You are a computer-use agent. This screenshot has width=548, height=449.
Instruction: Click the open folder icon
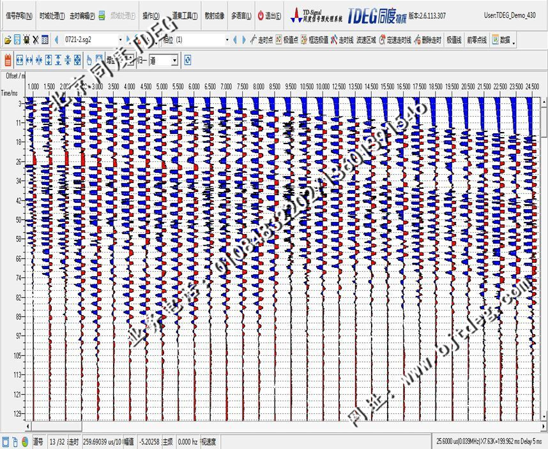[x=8, y=40]
